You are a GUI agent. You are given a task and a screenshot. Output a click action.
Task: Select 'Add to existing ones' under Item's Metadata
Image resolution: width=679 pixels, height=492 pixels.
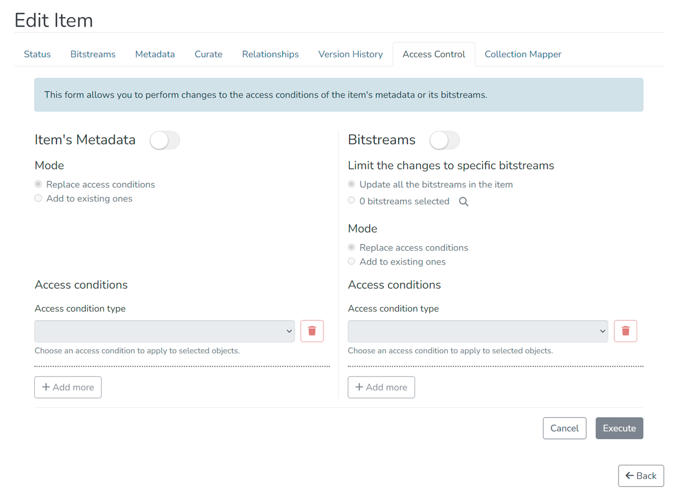coord(38,198)
